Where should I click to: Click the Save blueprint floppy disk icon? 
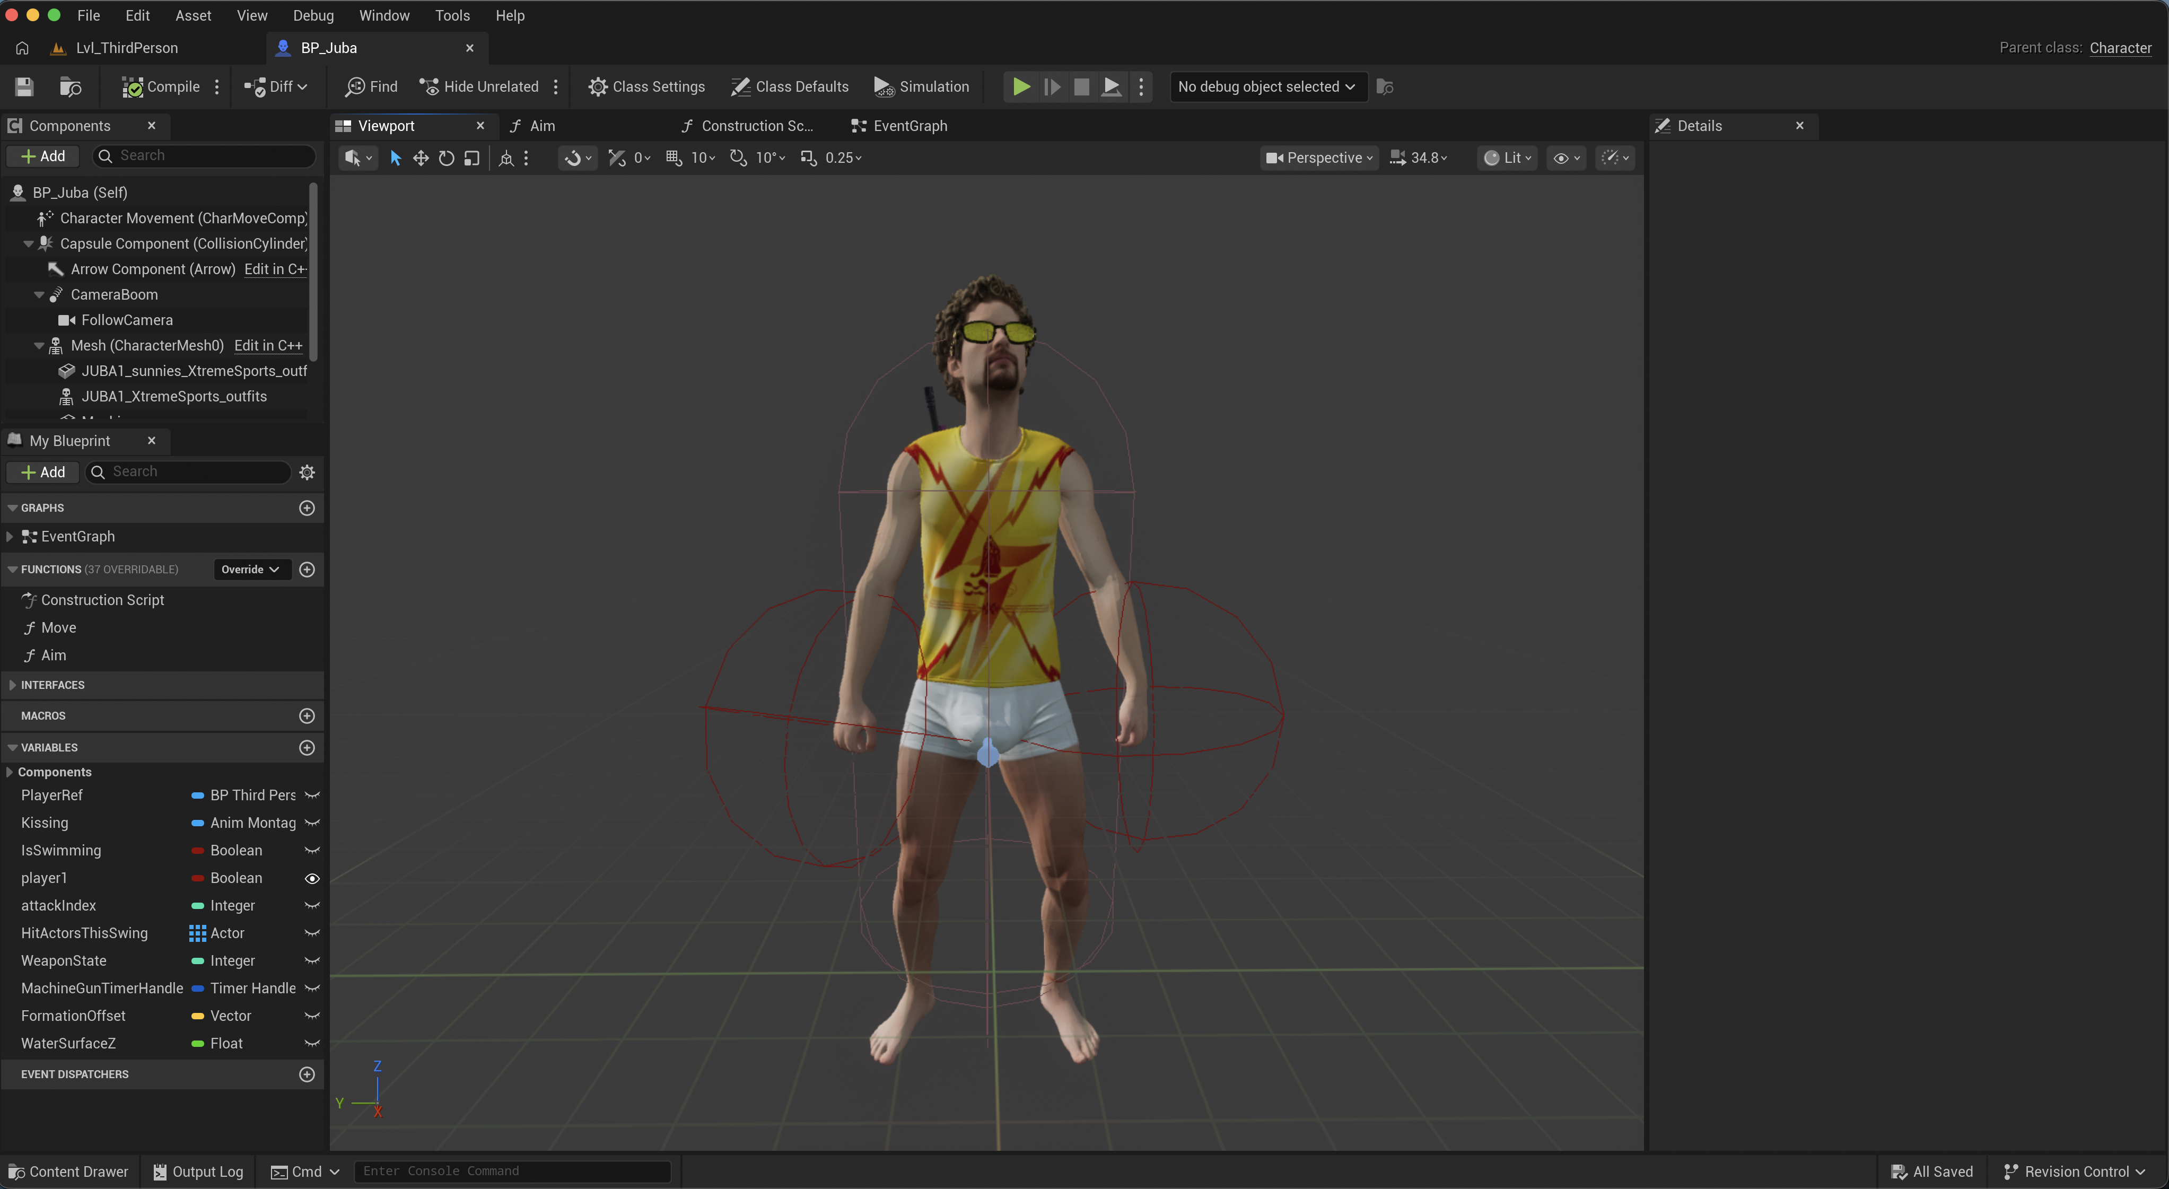pyautogui.click(x=24, y=87)
